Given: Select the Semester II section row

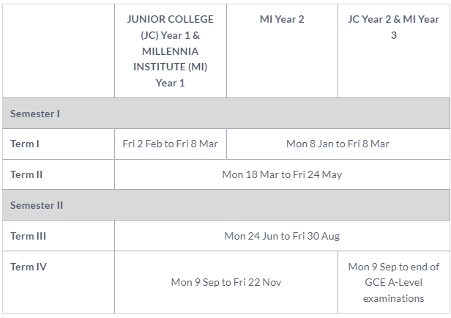Looking at the screenshot, I should 37,205.
